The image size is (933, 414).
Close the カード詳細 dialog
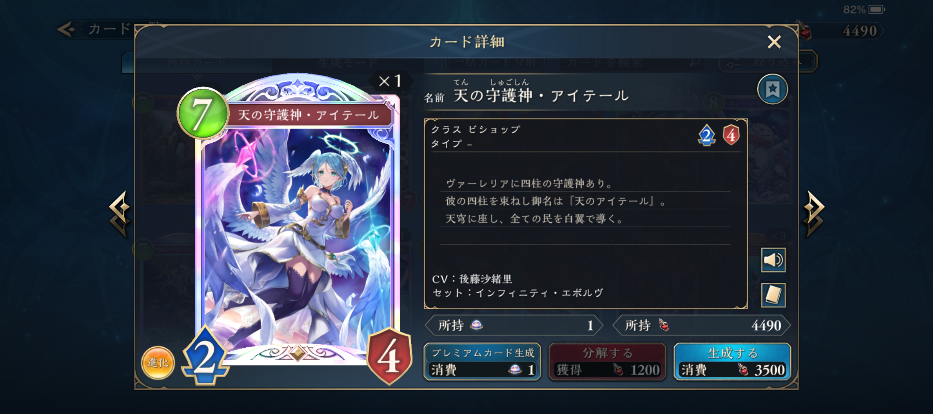(x=774, y=42)
